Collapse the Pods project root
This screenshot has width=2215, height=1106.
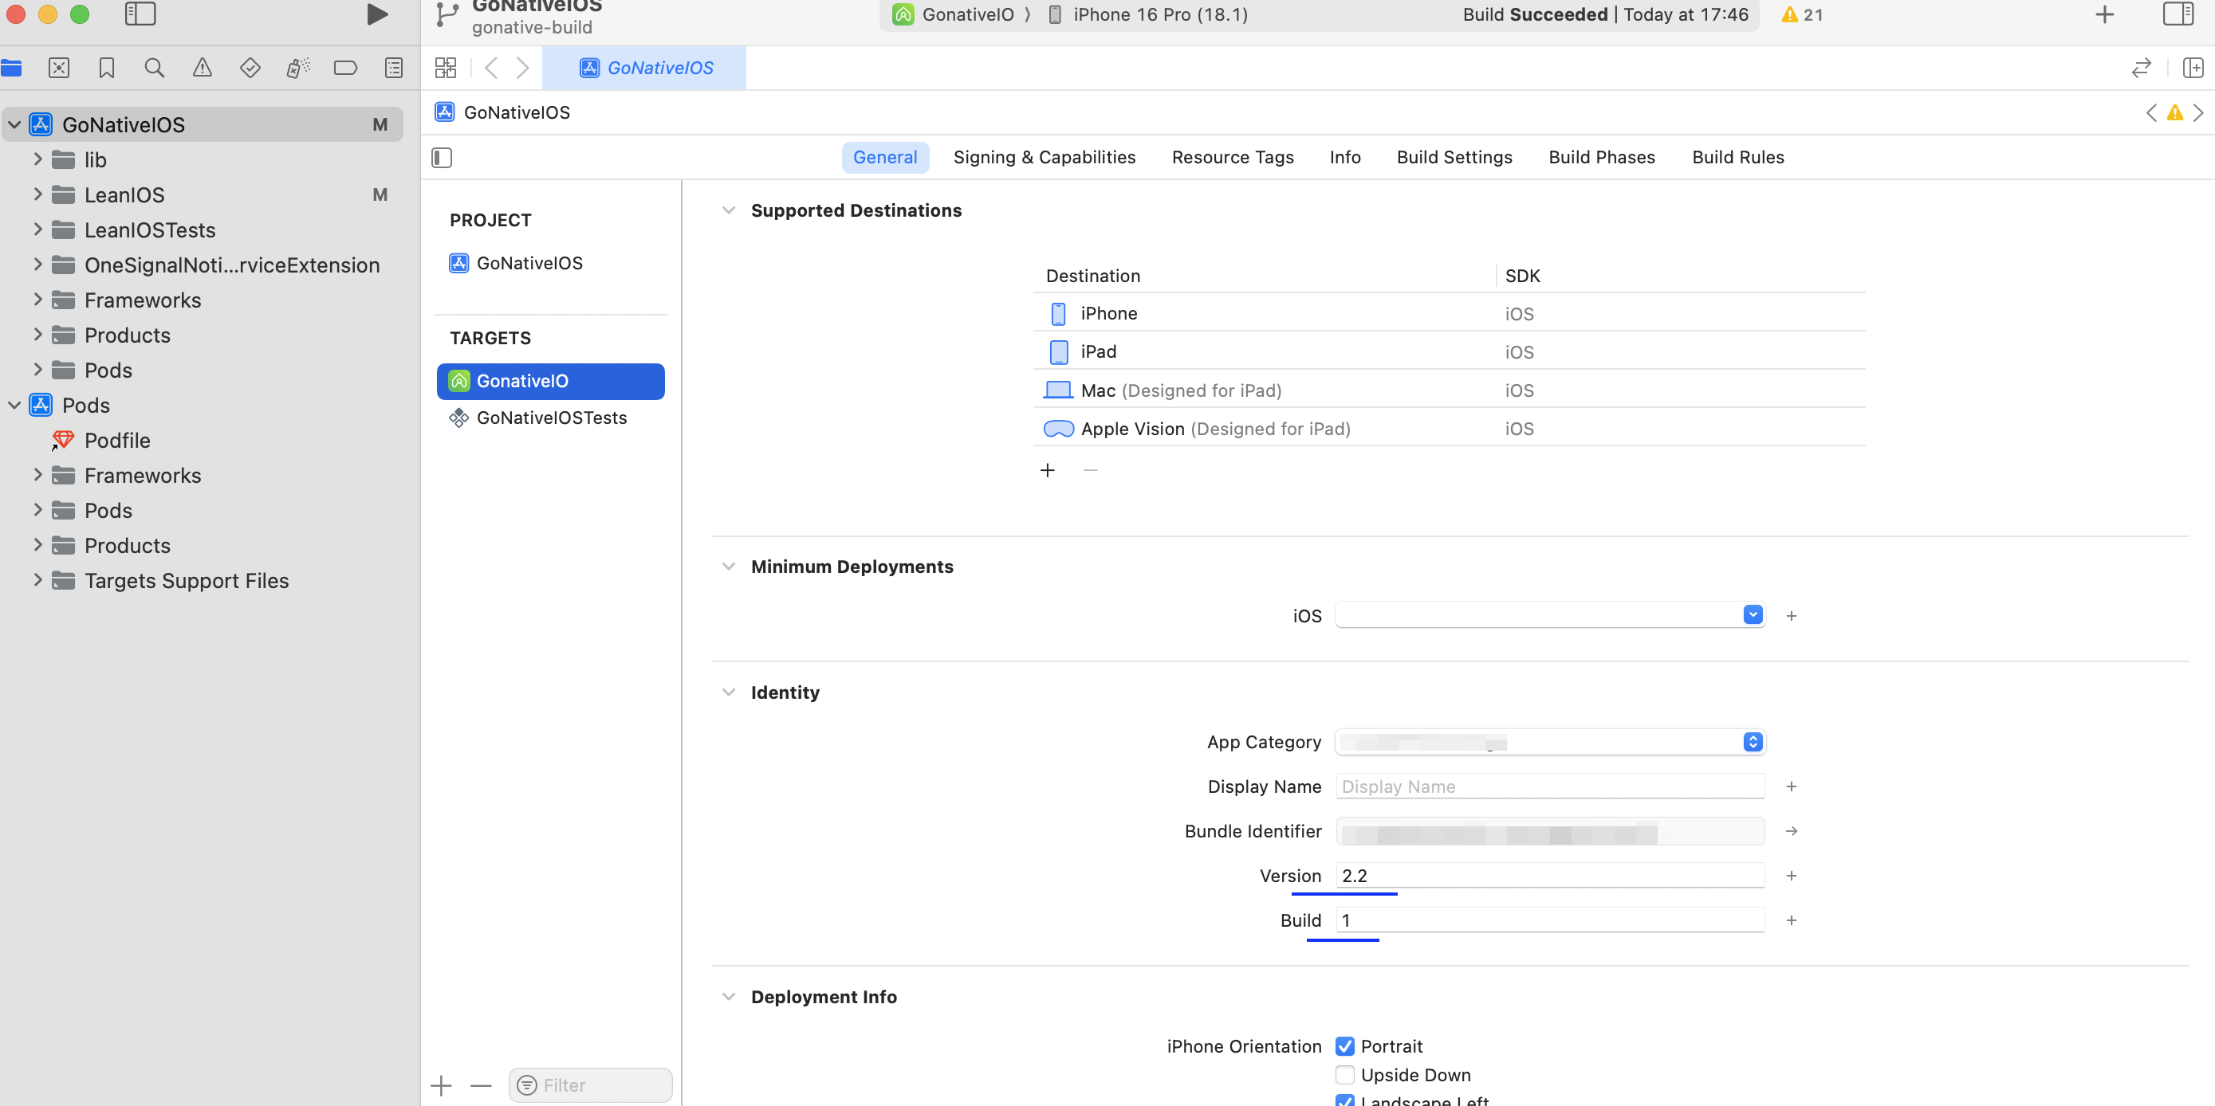(14, 405)
